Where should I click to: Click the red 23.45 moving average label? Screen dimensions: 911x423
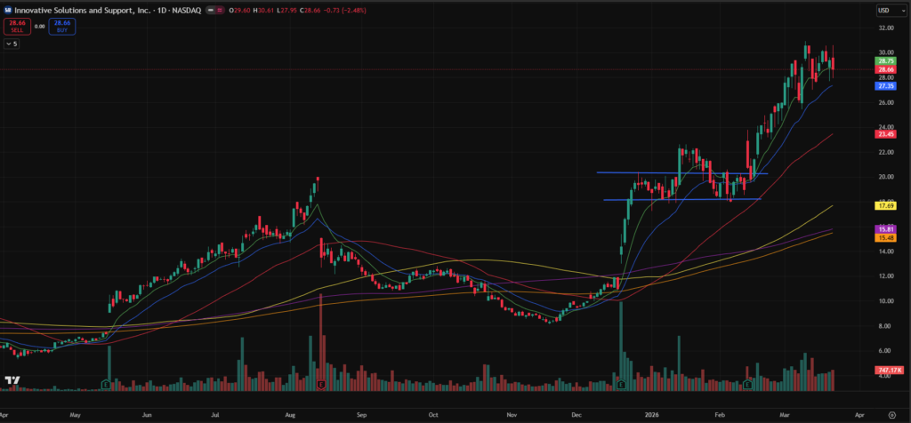pyautogui.click(x=885, y=134)
